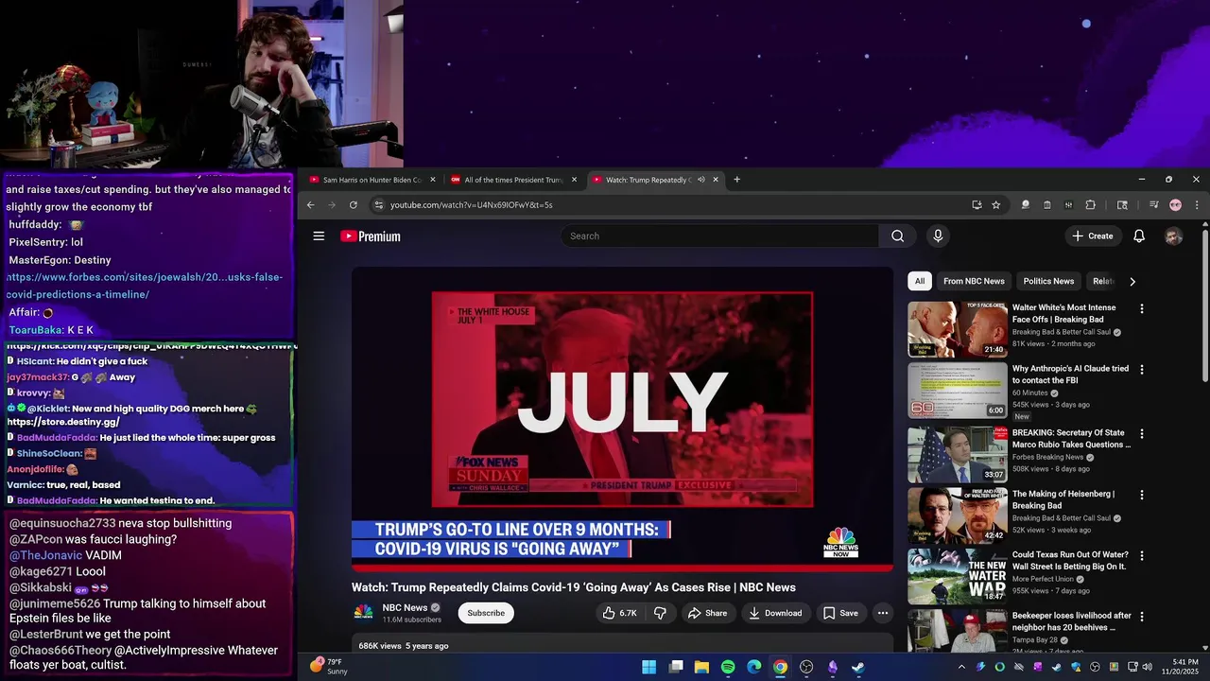Reload the YouTube page
This screenshot has height=681, width=1210.
(353, 205)
